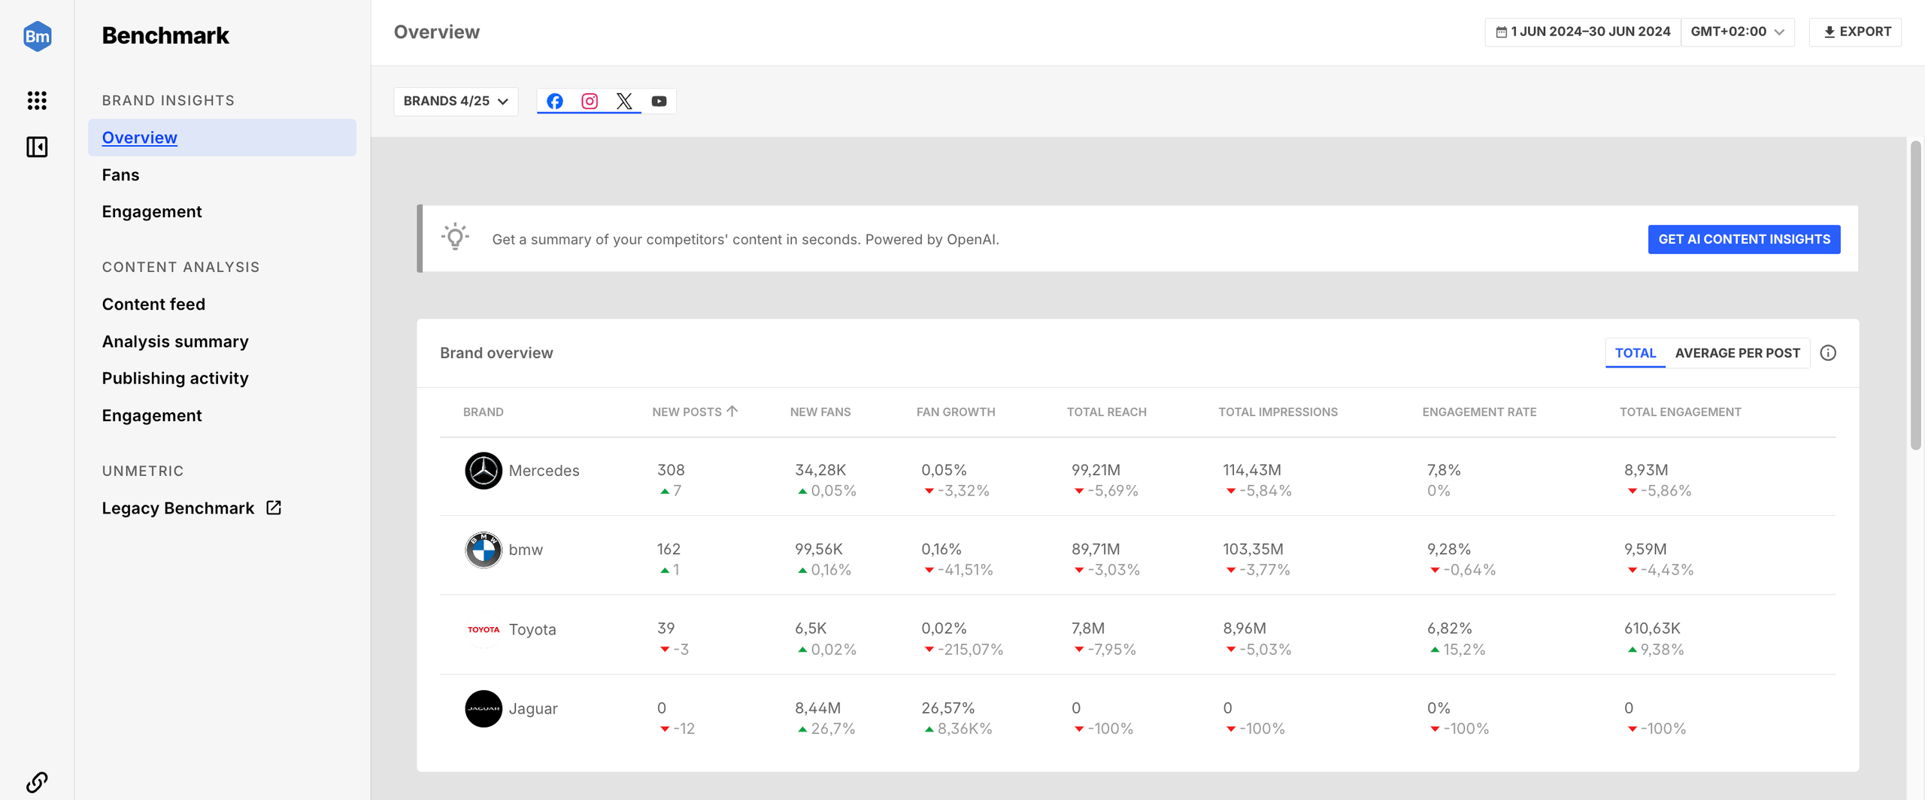The image size is (1925, 800).
Task: Click the New Posts sort arrow icon
Action: [732, 411]
